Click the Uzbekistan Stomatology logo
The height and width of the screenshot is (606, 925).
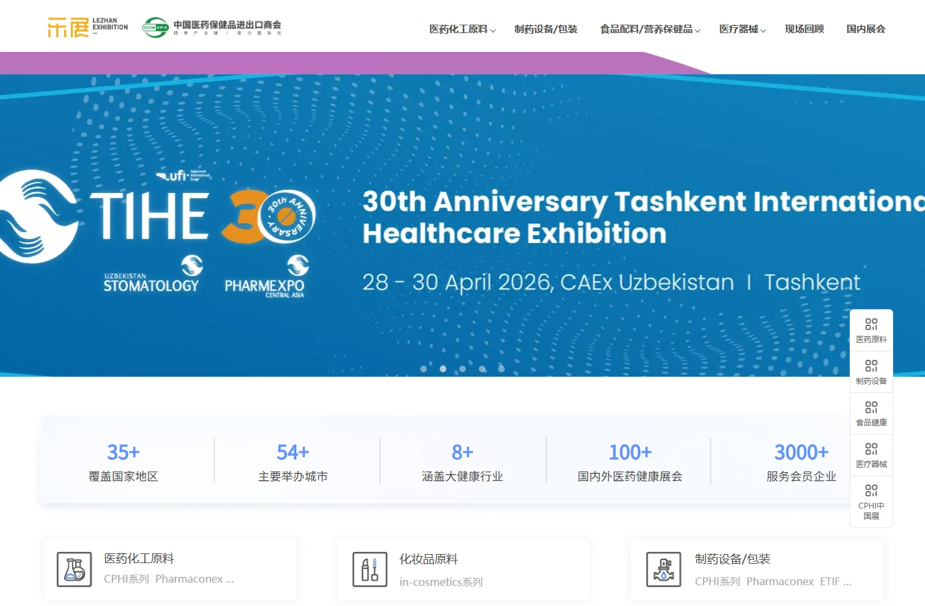pos(153,274)
